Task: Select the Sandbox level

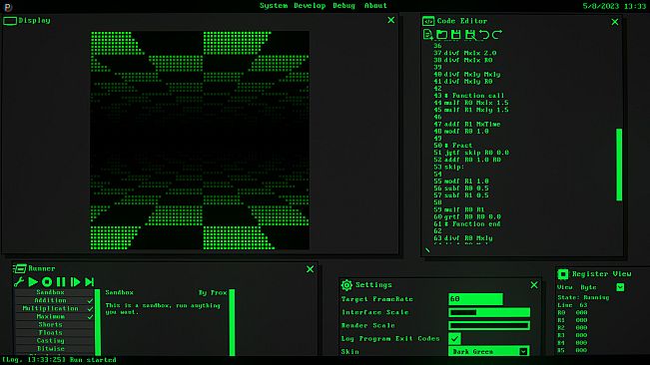Action: pyautogui.click(x=54, y=292)
